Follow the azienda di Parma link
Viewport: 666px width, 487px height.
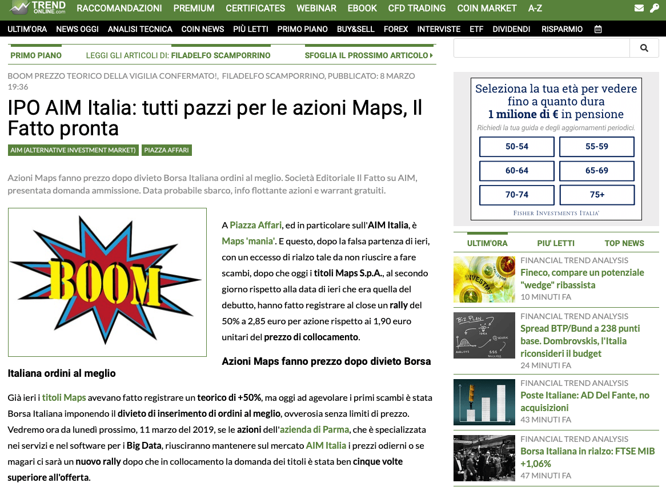(x=314, y=429)
